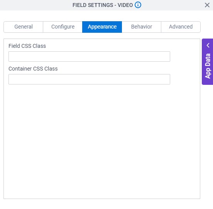The width and height of the screenshot is (213, 209).
Task: Click the empty area below Container CSS Class
Action: (x=102, y=141)
